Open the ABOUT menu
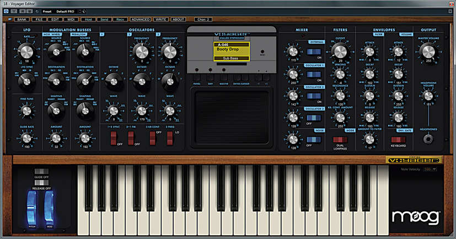The width and height of the screenshot is (456, 239). [x=178, y=19]
